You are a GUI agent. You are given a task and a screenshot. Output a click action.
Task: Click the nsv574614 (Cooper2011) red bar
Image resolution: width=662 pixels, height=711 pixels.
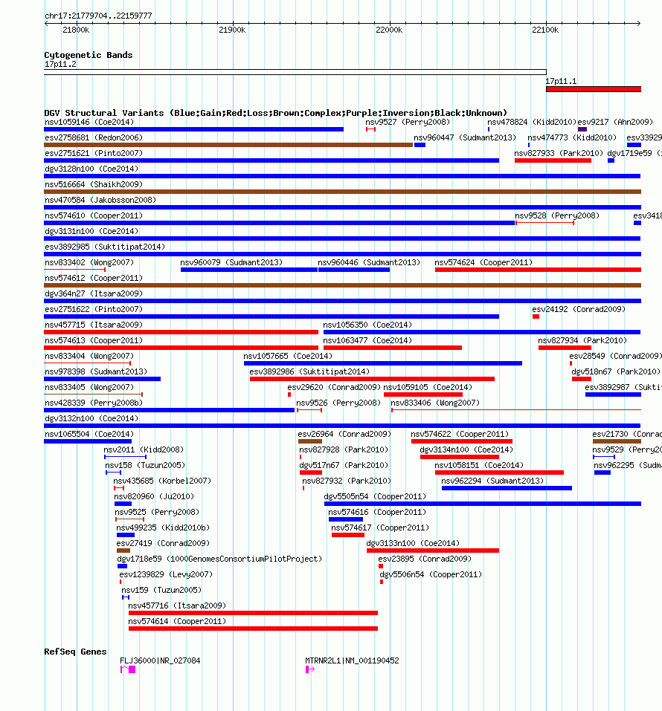(253, 629)
